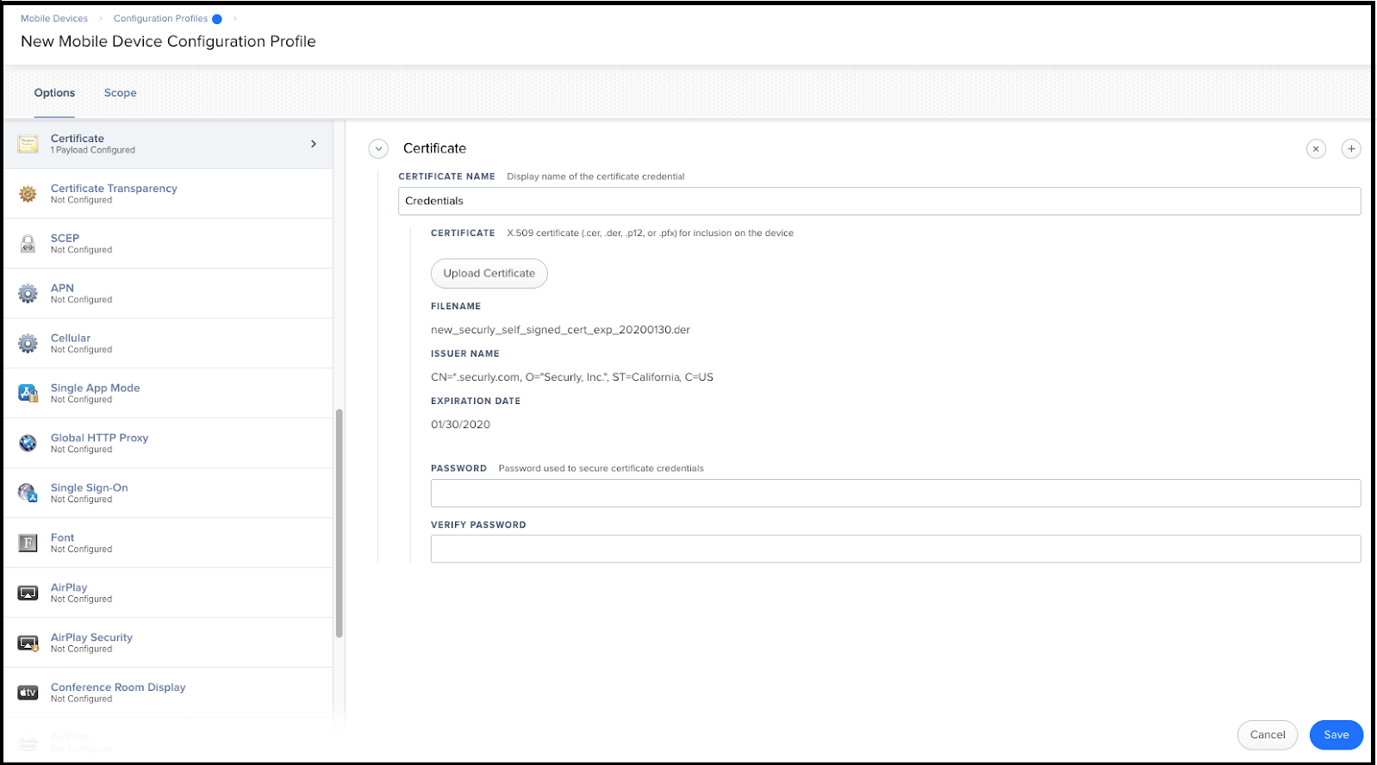Open the Single Sign-On payload
This screenshot has height=765, width=1377.
pos(168,494)
